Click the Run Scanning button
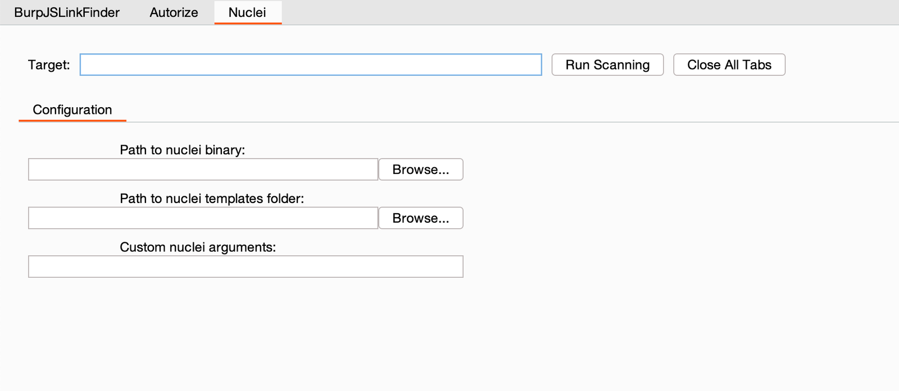The width and height of the screenshot is (899, 391). (607, 65)
